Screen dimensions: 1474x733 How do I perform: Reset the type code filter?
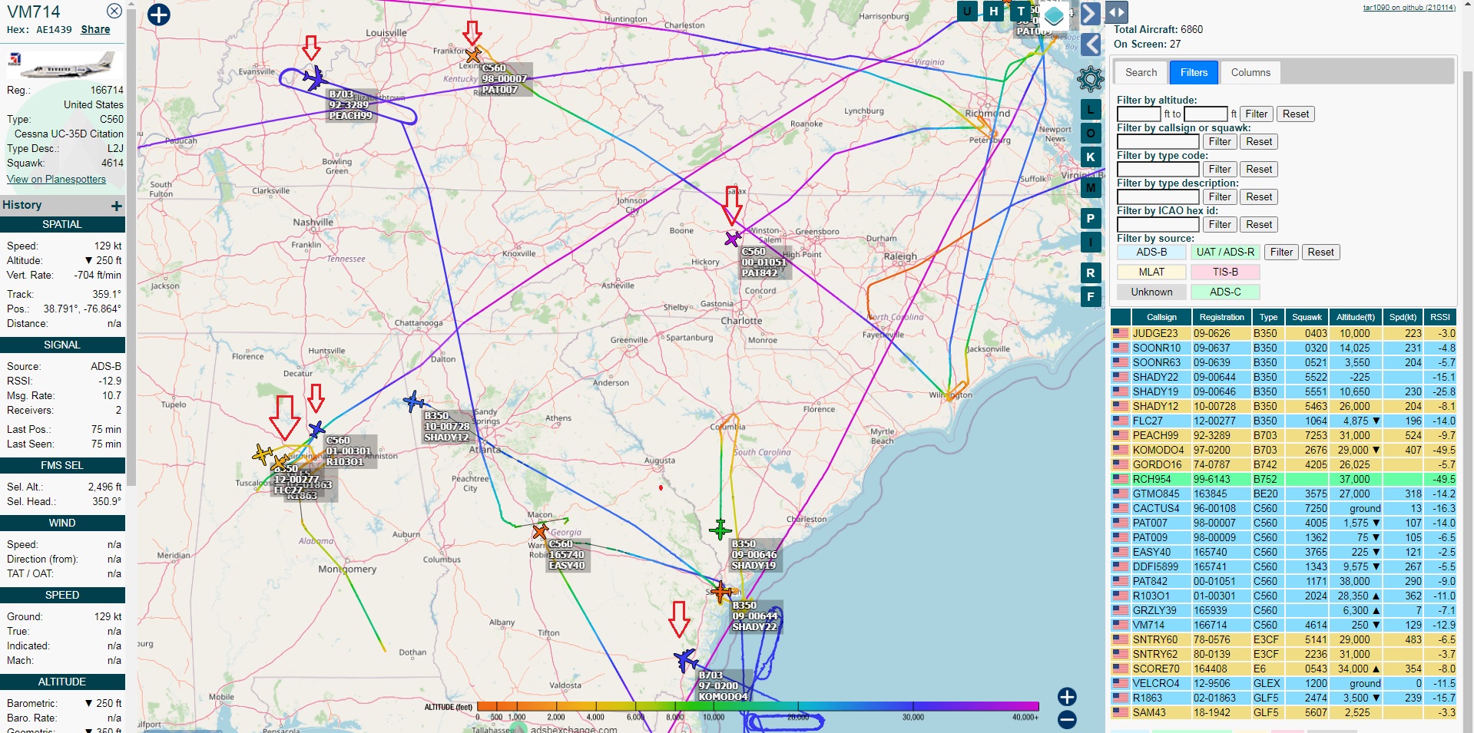1259,169
